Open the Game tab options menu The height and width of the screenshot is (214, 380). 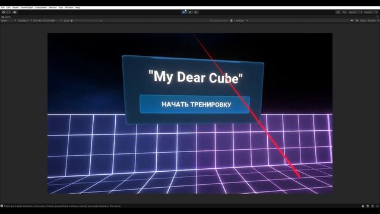pos(378,17)
